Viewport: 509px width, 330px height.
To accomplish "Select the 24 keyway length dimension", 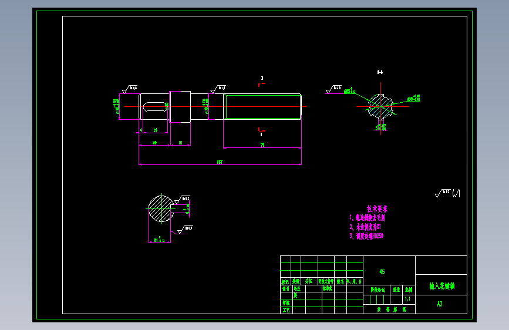I will [155, 130].
